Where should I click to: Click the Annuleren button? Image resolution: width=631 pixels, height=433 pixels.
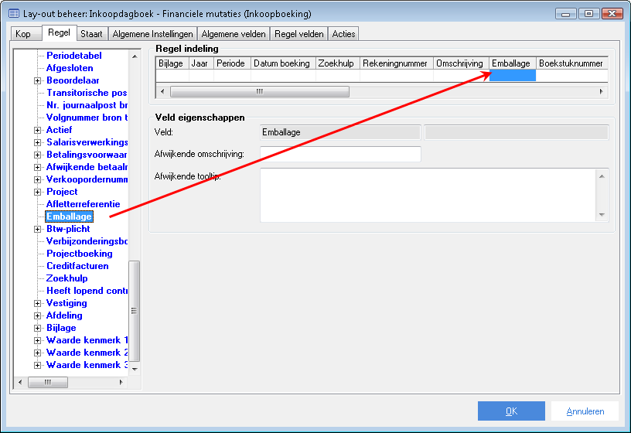(585, 411)
